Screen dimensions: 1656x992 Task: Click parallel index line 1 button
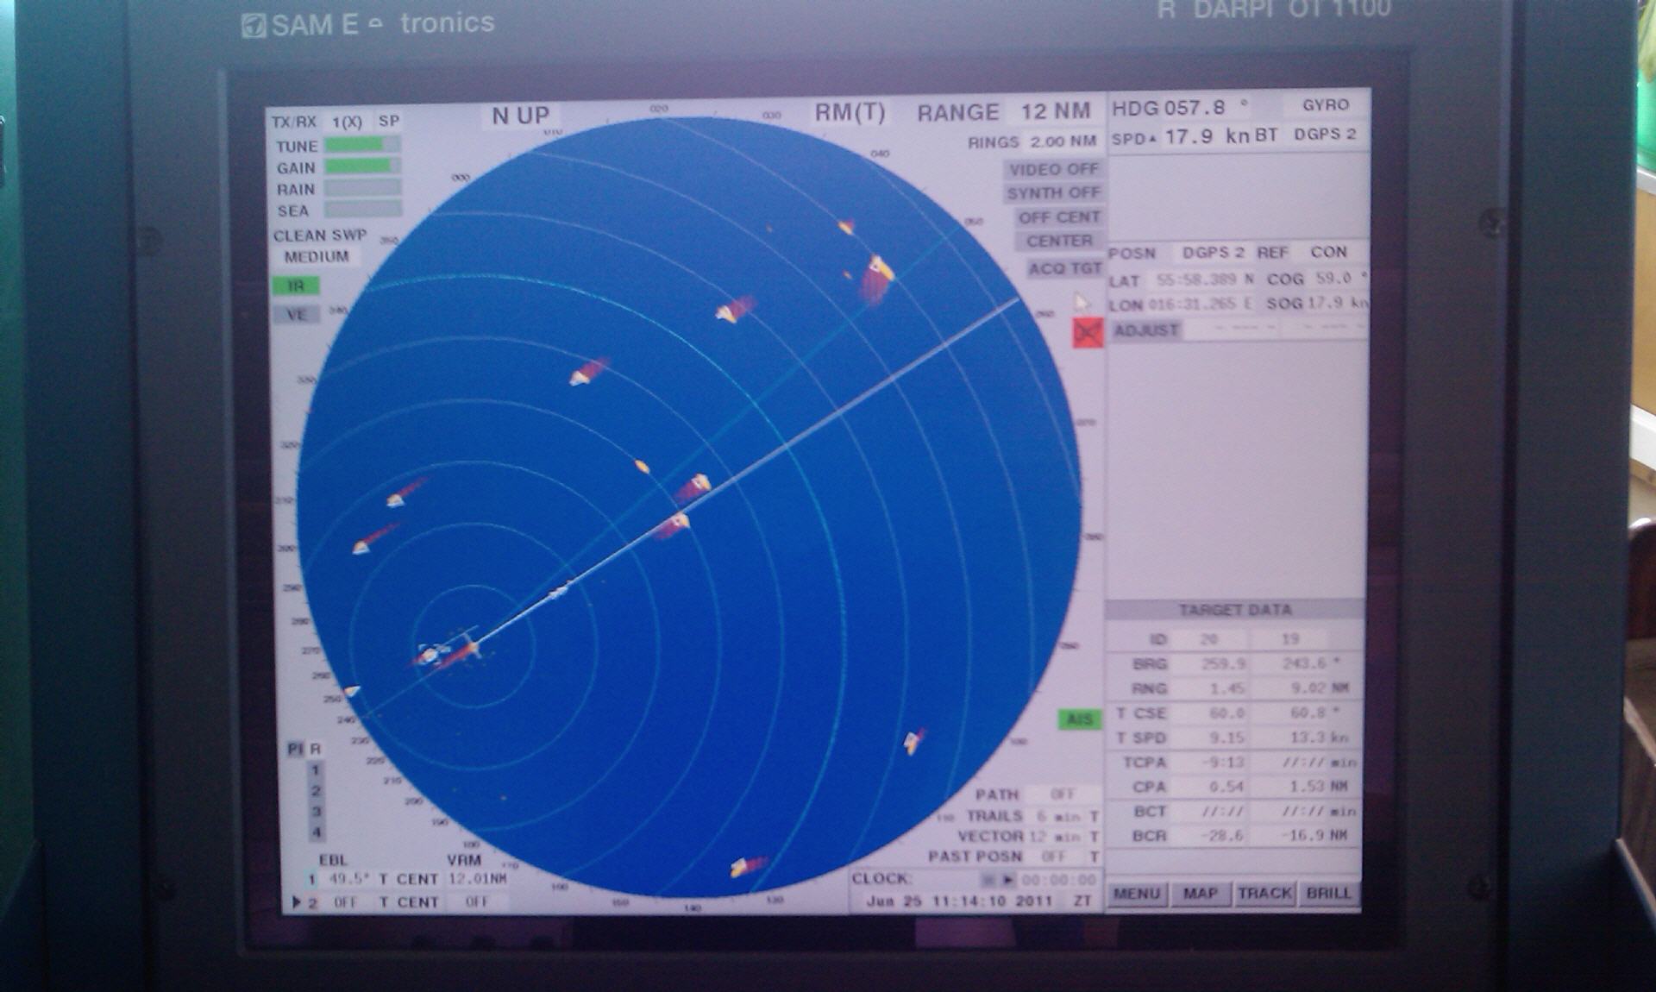click(316, 770)
